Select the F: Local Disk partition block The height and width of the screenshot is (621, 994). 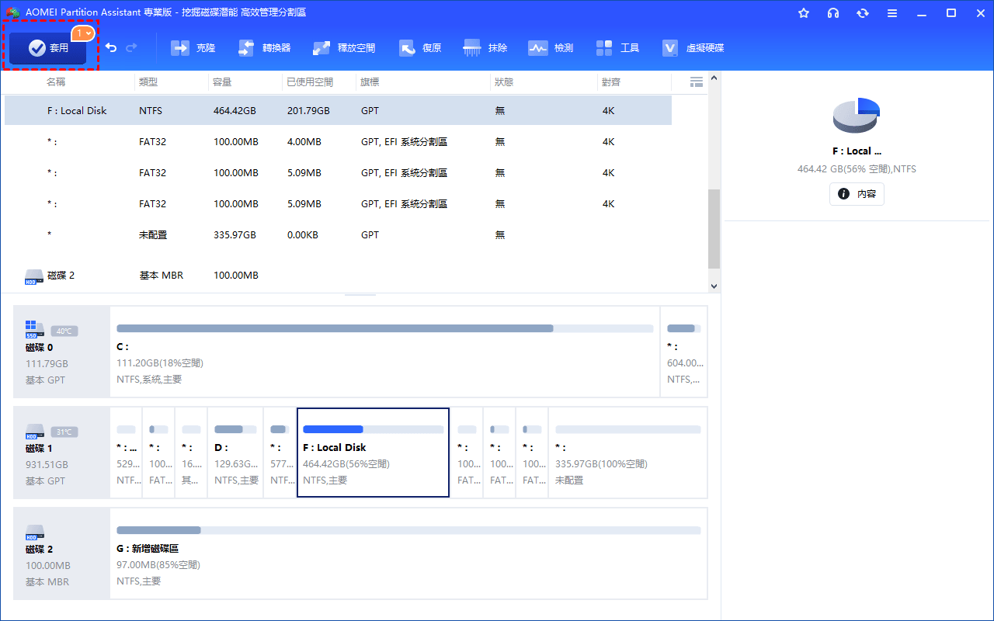pos(373,453)
